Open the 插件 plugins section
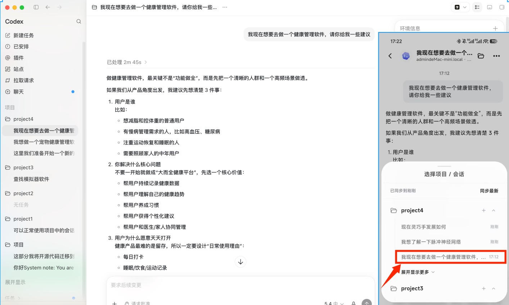This screenshot has height=305, width=509. coord(14,58)
